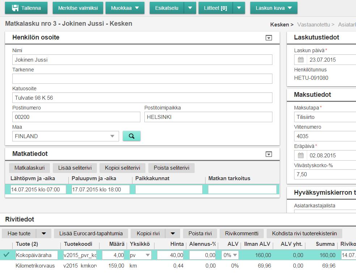
Task: Click the Postitoimipaikka field HELSINKI
Action: 208,117
